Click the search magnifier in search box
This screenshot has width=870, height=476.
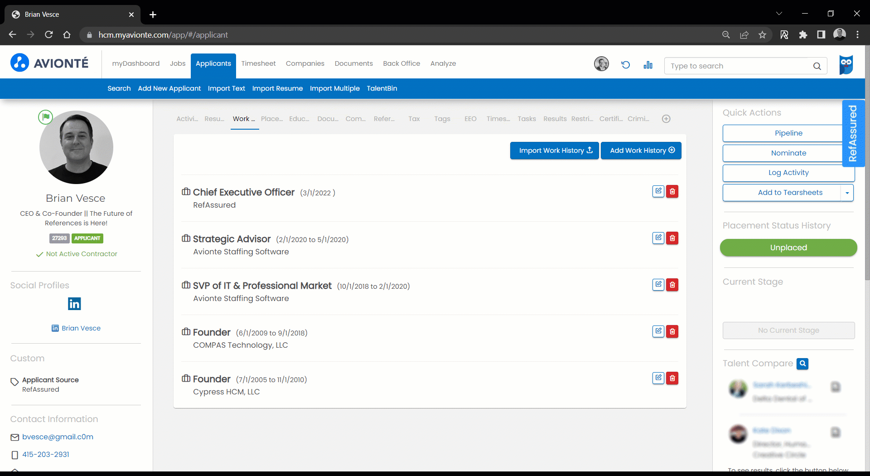tap(817, 66)
